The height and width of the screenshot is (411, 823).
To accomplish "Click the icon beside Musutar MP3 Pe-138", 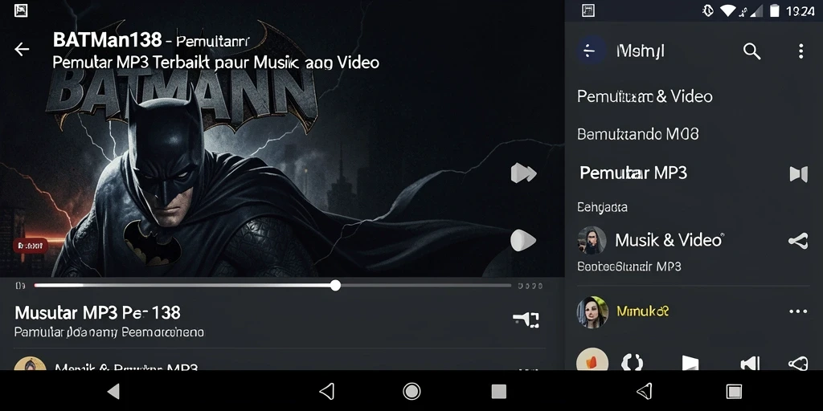I will pyautogui.click(x=526, y=319).
